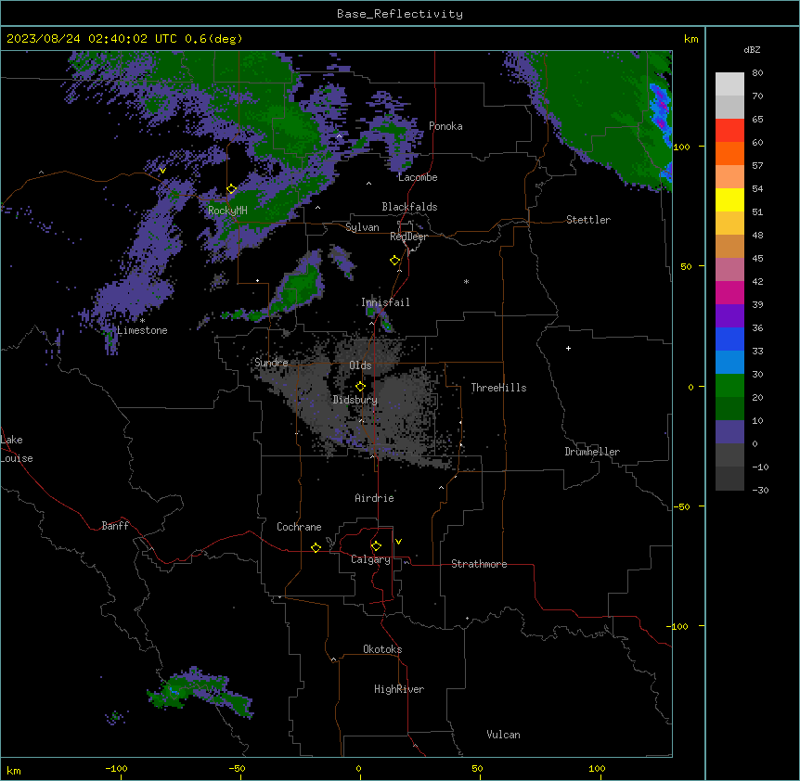Select the lightest gray 70-80 dBZ swatch
This screenshot has width=800, height=781.
pyautogui.click(x=729, y=84)
